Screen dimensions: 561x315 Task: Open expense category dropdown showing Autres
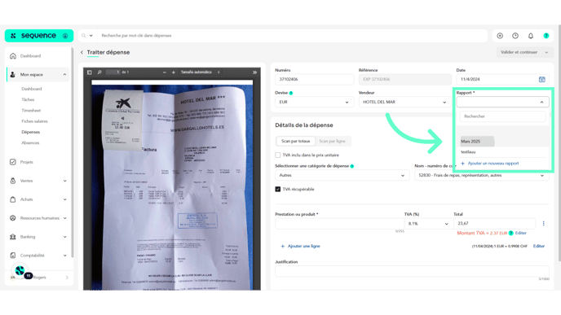pos(342,175)
